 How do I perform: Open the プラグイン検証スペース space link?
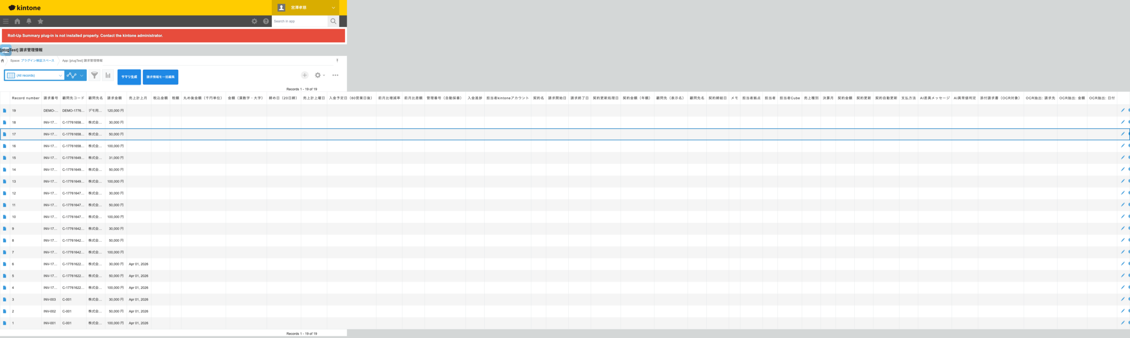(x=38, y=60)
